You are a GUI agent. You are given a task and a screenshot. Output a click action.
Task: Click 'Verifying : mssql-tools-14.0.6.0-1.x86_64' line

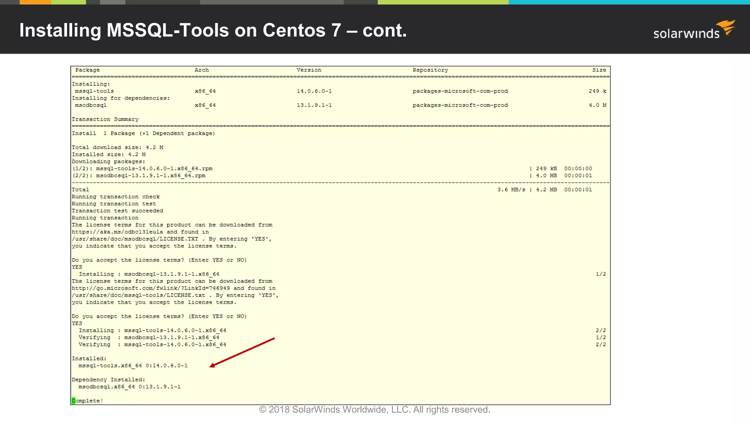click(x=153, y=345)
